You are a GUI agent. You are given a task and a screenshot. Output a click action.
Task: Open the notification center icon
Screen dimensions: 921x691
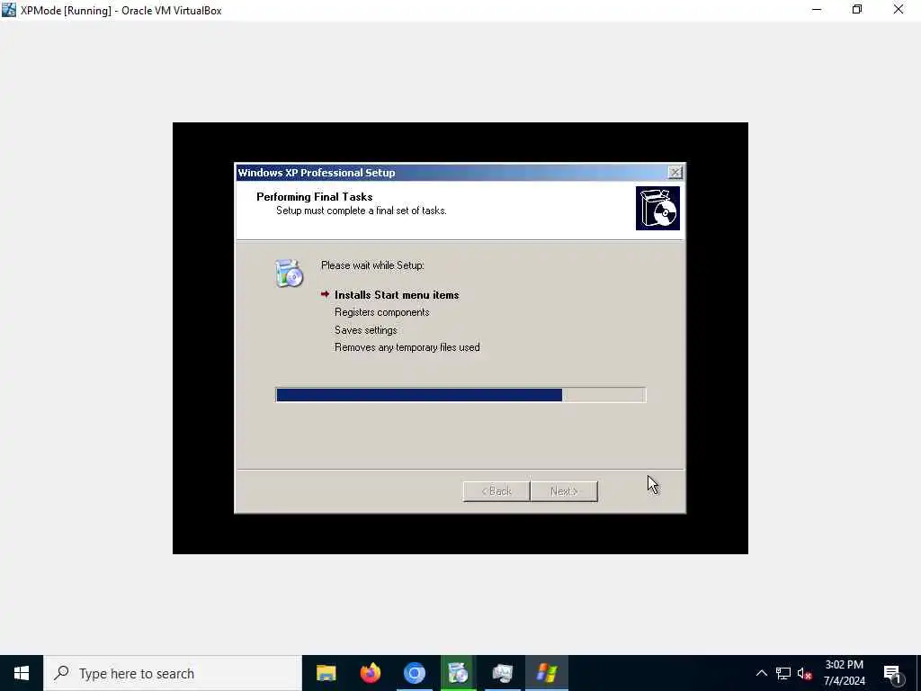[x=892, y=673]
